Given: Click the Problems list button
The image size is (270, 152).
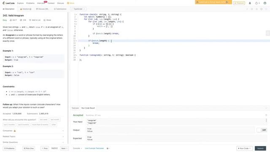Looking at the screenshot, I should 9,148.
